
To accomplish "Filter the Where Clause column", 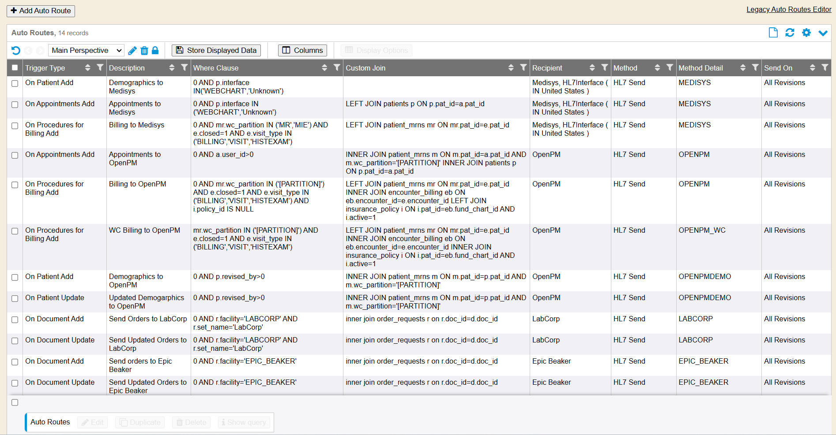I will (337, 67).
